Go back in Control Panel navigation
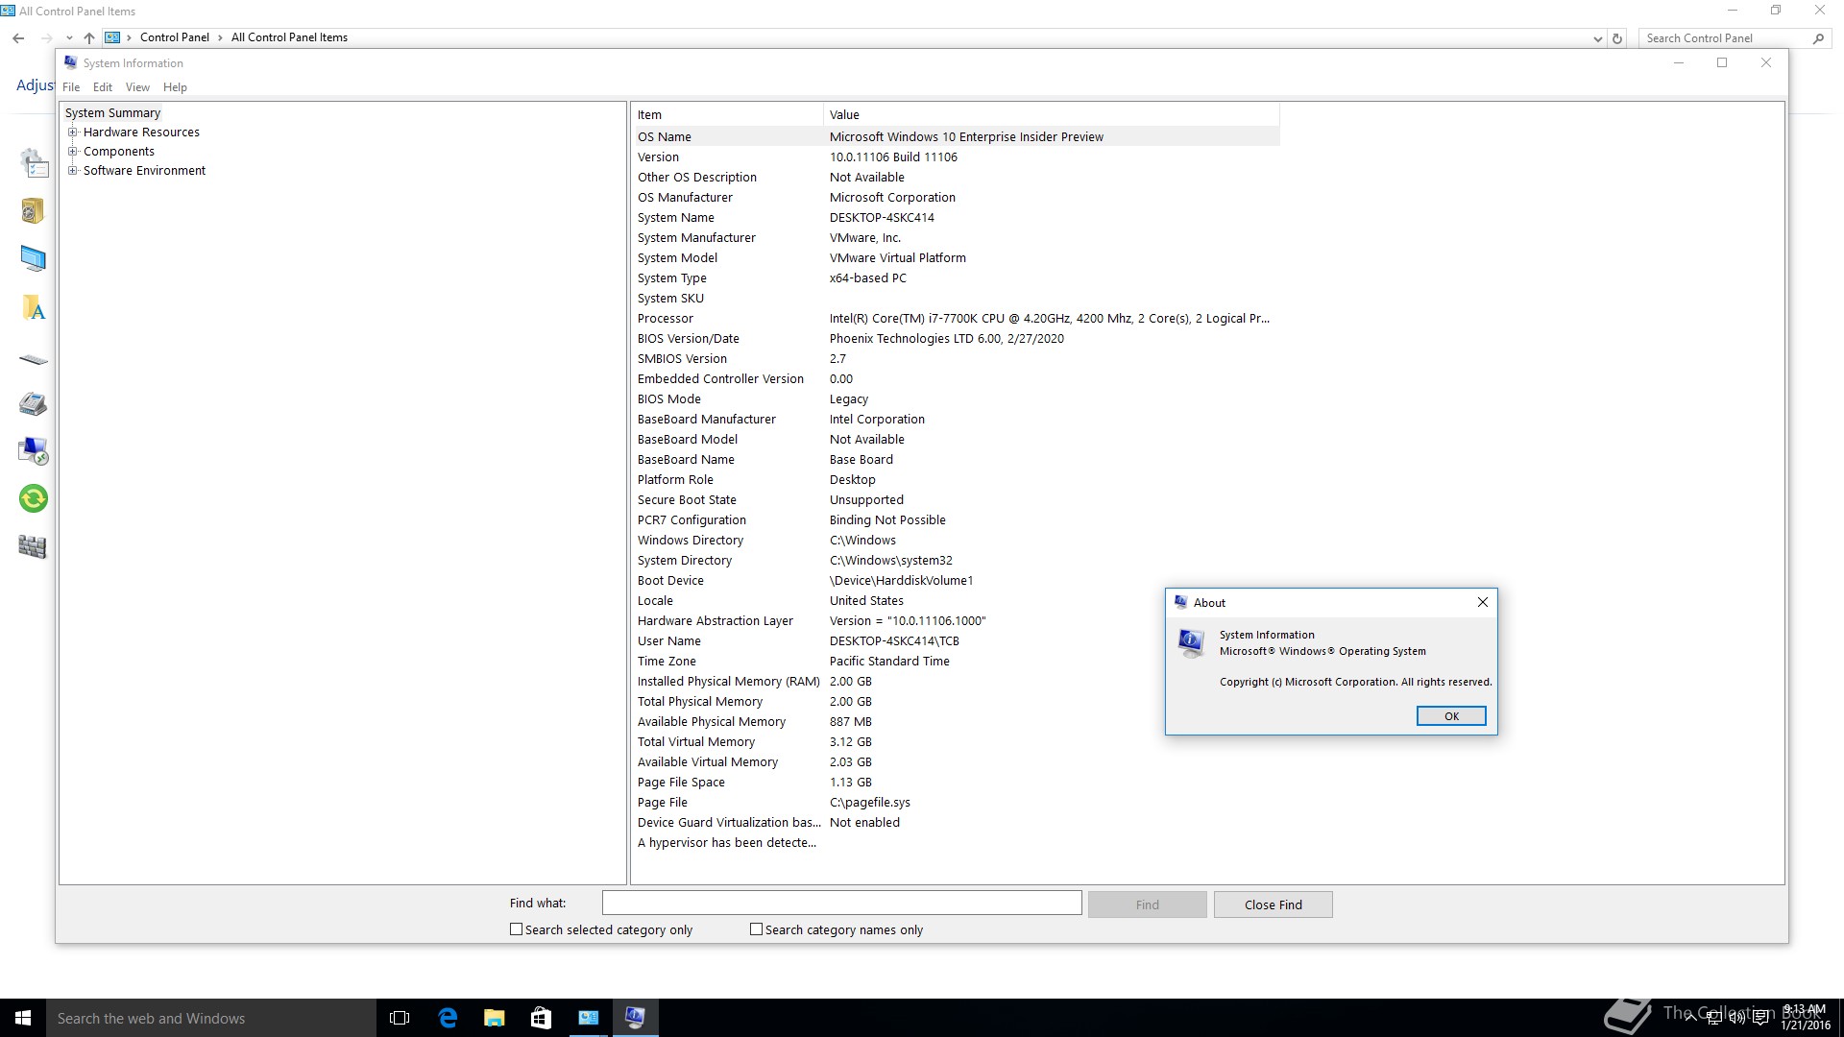 point(18,37)
